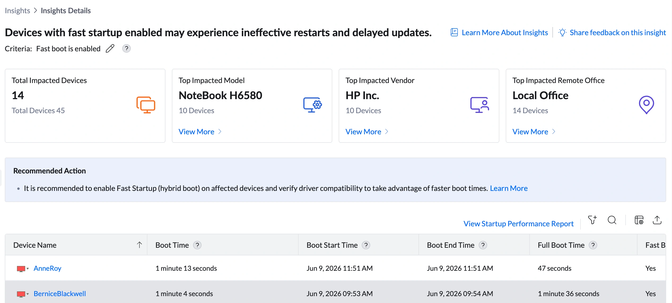Click the 'NoteBook H6580' model name
This screenshot has width=672, height=303.
point(220,95)
